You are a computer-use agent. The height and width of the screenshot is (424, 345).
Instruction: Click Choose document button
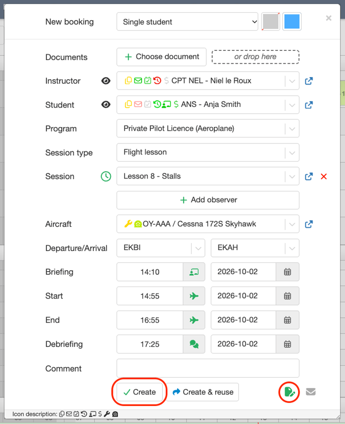tap(162, 57)
